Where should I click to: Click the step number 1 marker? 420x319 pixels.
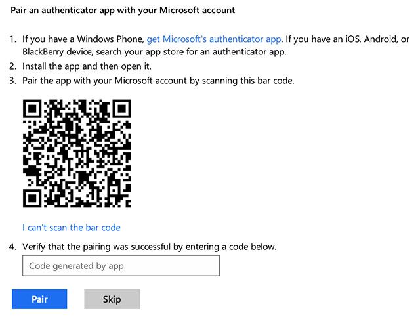coord(14,39)
